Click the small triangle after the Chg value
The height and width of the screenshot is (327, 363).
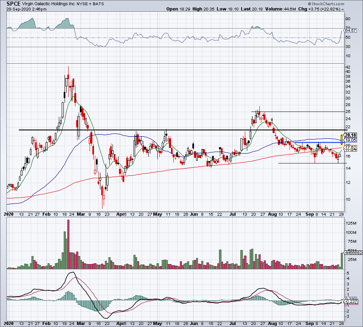coord(342,9)
